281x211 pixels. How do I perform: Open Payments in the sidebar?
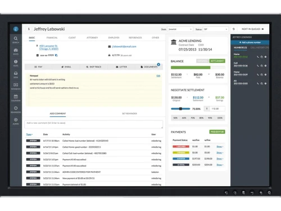16,86
